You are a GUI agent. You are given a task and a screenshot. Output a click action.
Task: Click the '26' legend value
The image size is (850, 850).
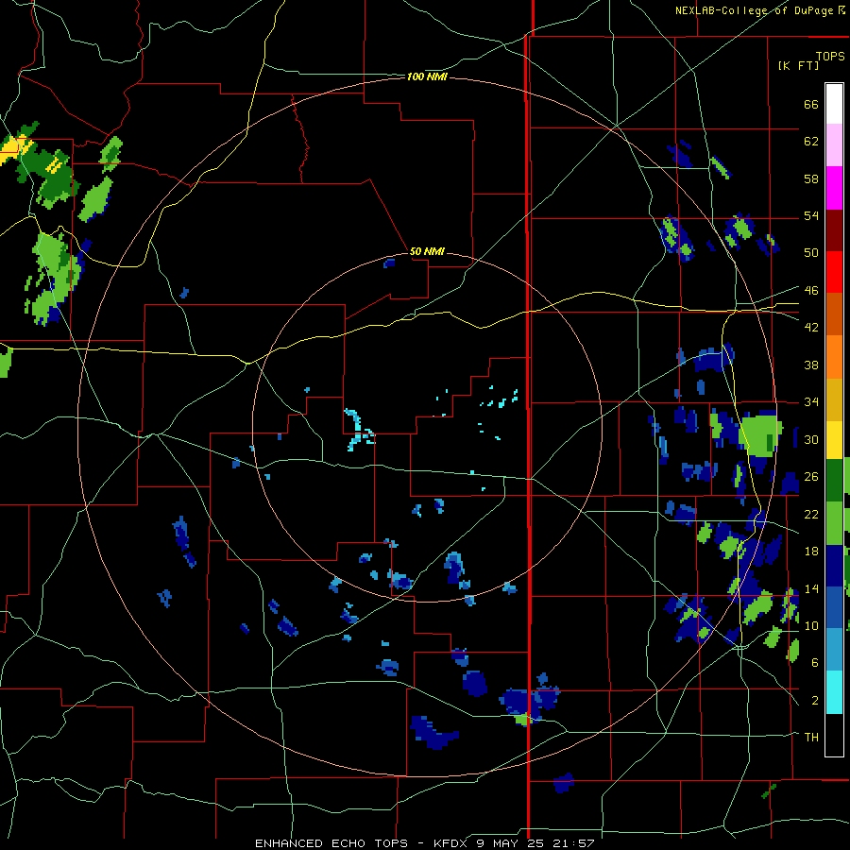click(811, 477)
